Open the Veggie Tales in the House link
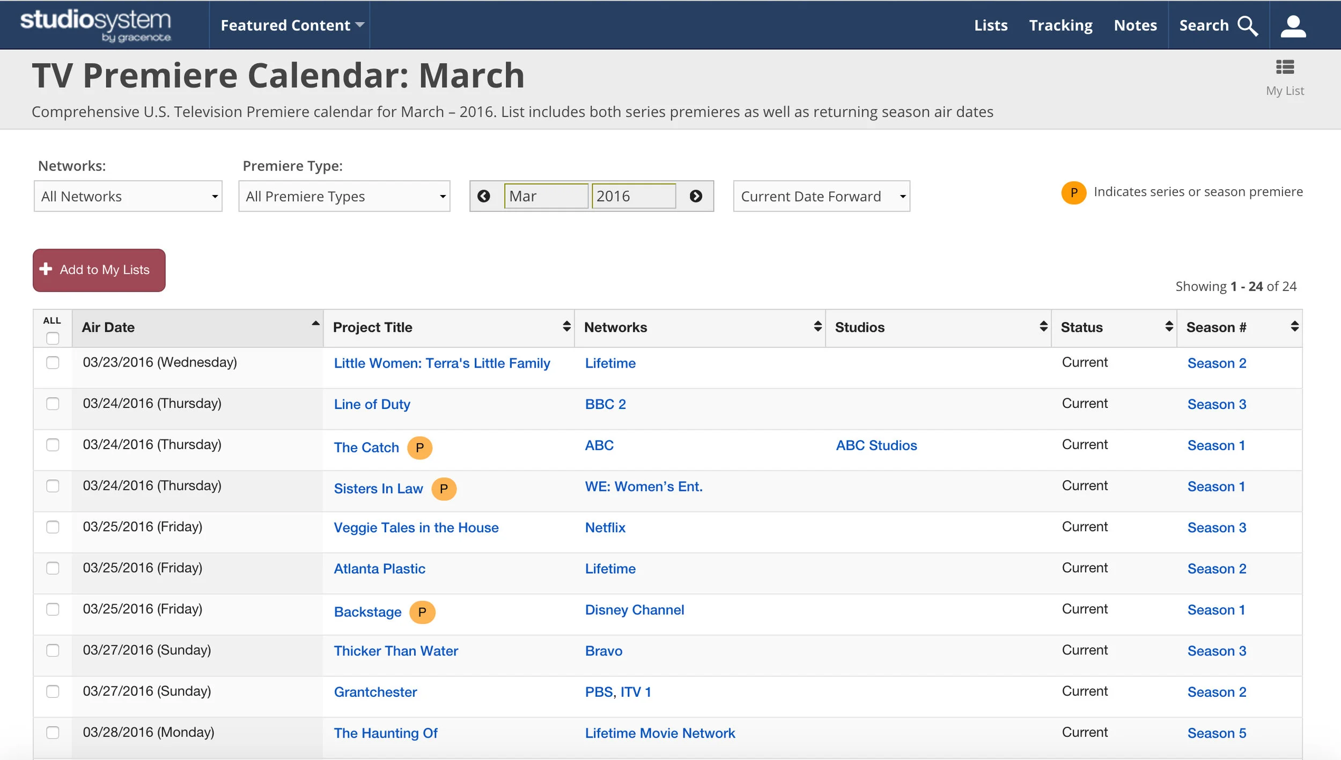This screenshot has width=1341, height=760. (x=416, y=527)
